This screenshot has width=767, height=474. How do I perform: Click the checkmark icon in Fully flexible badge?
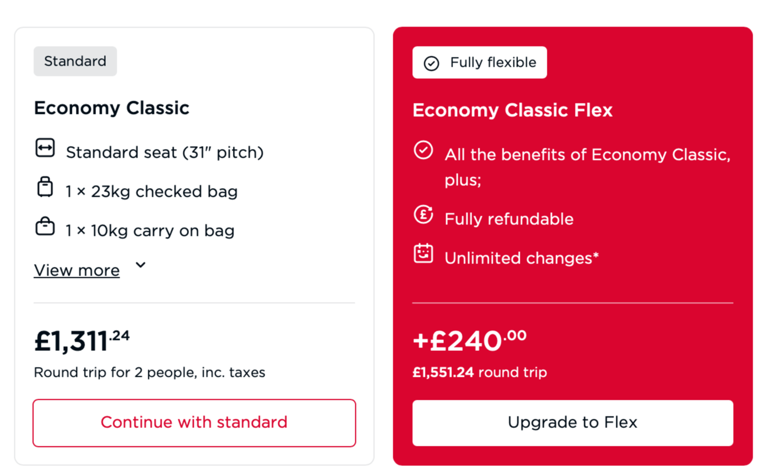[431, 63]
